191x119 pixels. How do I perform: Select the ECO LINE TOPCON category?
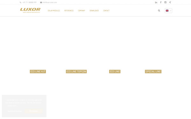tap(76, 71)
